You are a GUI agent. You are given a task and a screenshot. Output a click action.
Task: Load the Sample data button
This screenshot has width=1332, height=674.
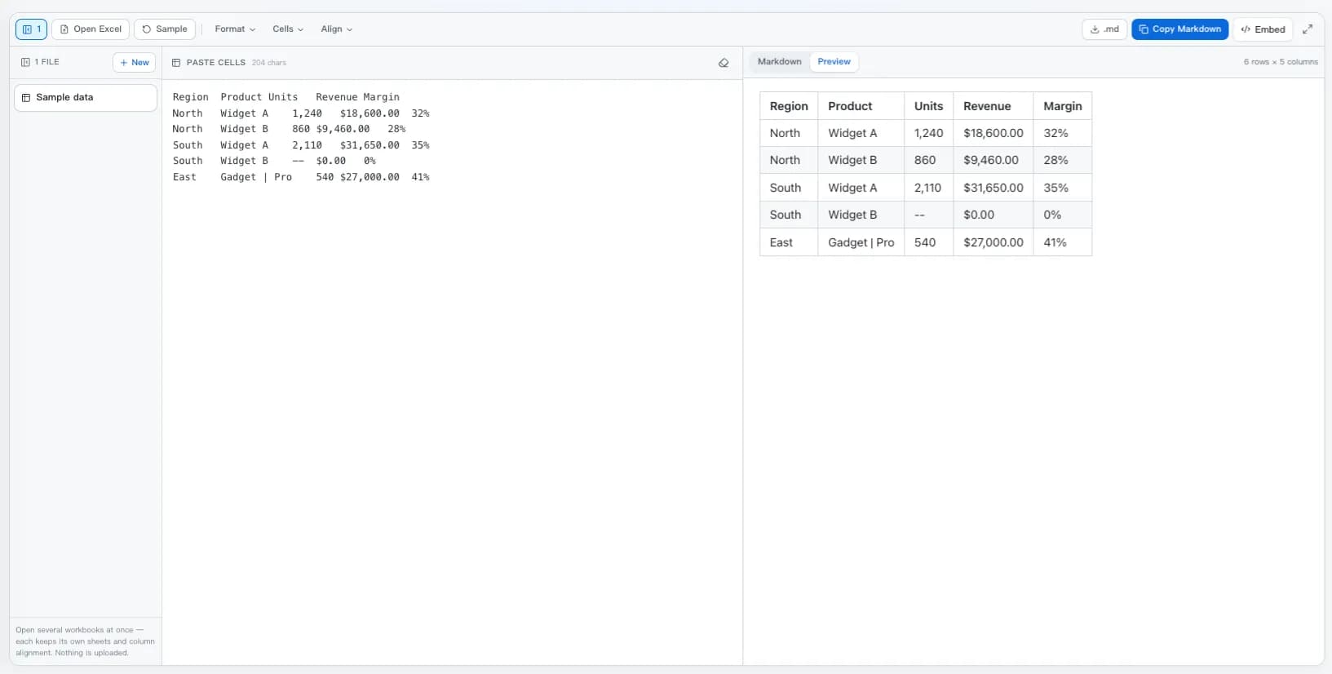[165, 29]
